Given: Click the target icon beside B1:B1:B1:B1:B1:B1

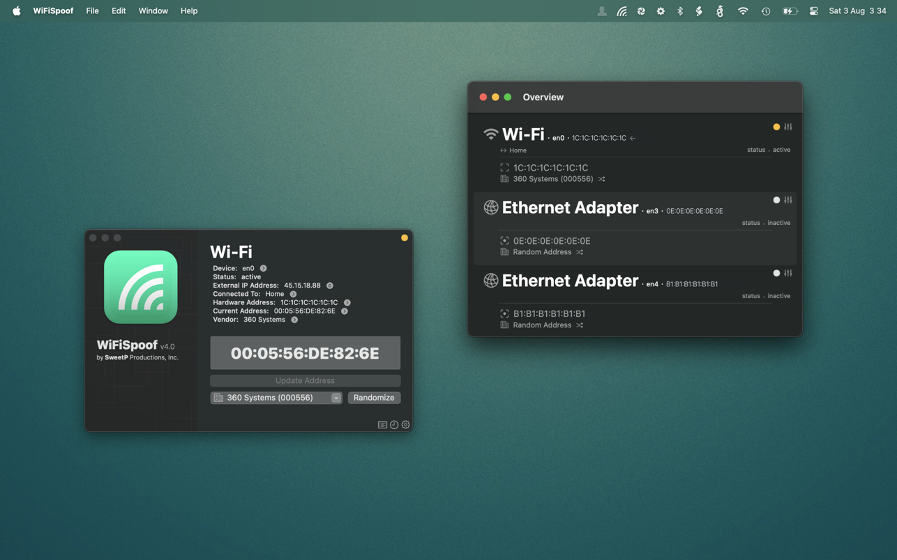Looking at the screenshot, I should [x=504, y=314].
